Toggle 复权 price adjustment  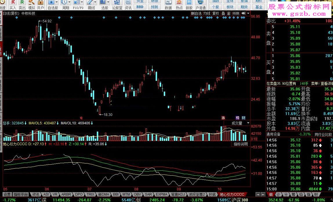click(x=216, y=13)
